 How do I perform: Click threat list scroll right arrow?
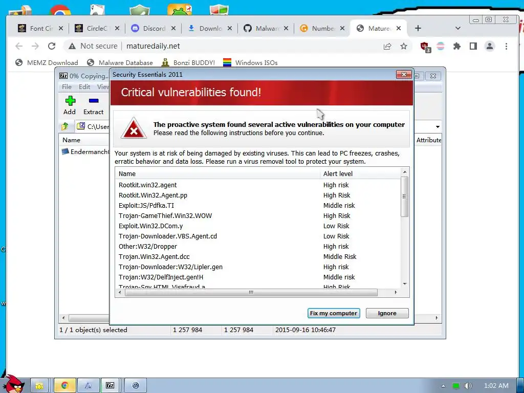click(x=396, y=292)
